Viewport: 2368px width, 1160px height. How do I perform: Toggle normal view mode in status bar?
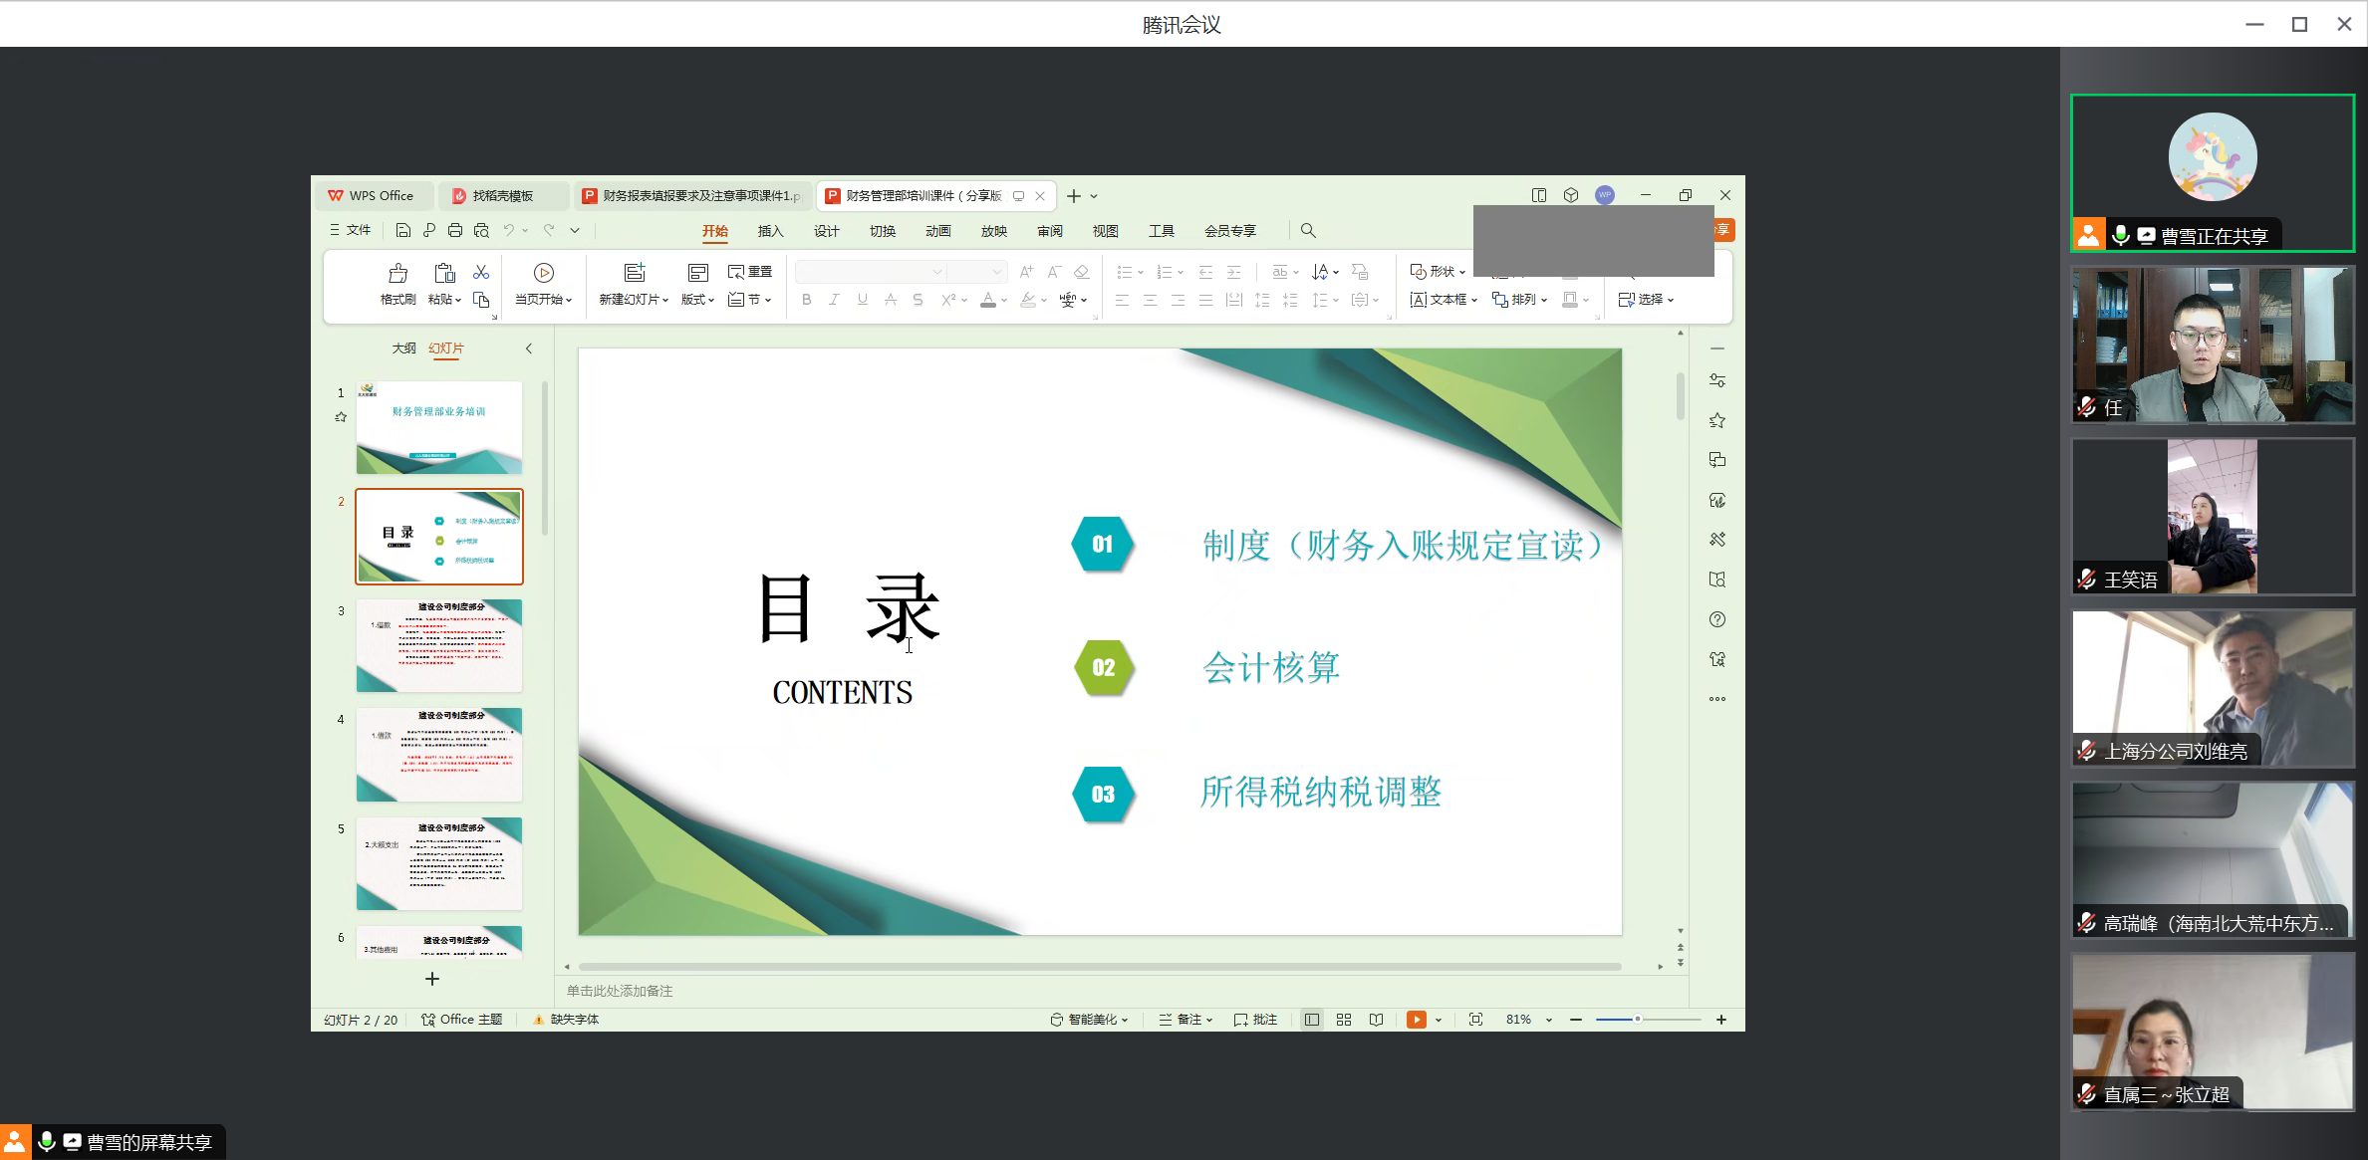1312,1020
